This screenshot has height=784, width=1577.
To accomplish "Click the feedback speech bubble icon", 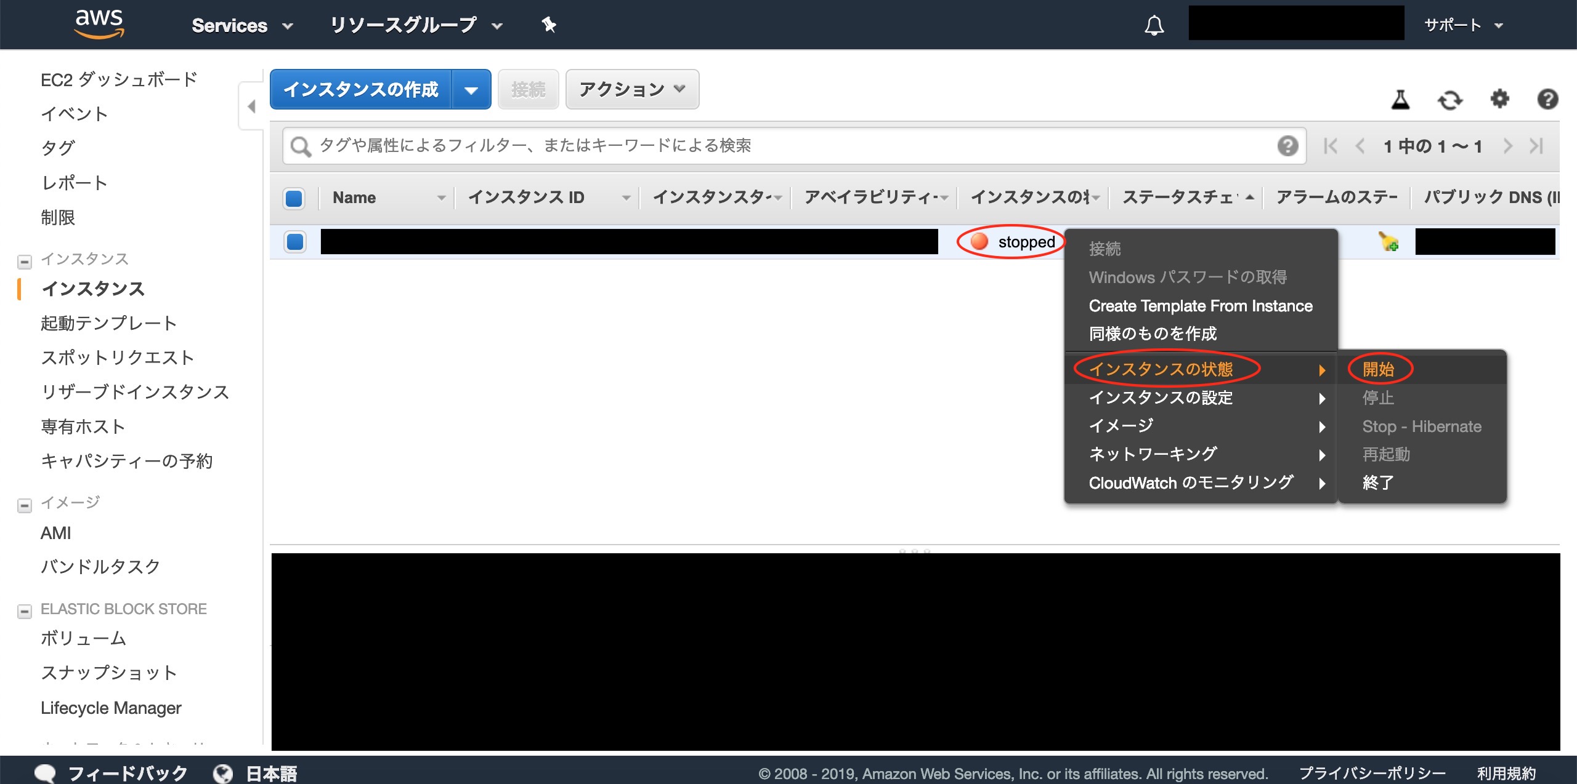I will (x=44, y=773).
